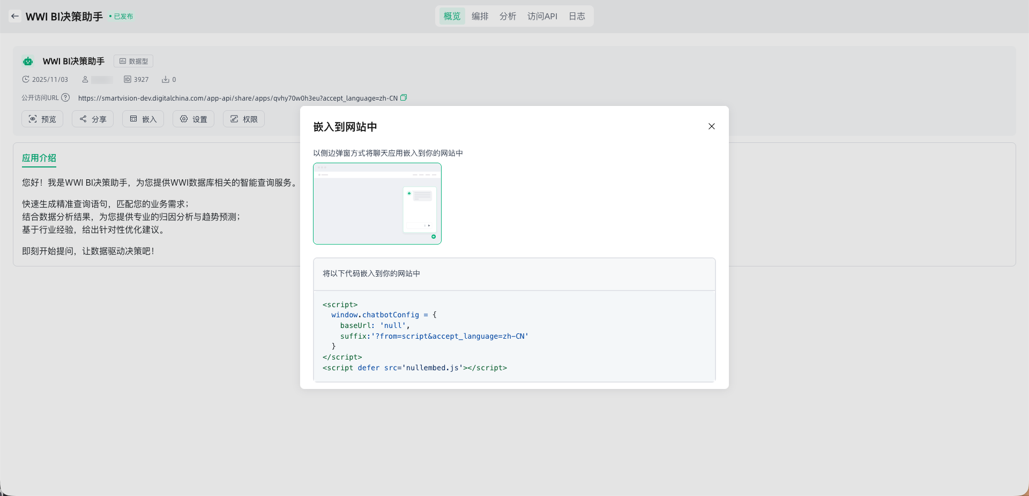The height and width of the screenshot is (496, 1029).
Task: Close the 嵌入到网站中 dialog
Action: click(711, 126)
